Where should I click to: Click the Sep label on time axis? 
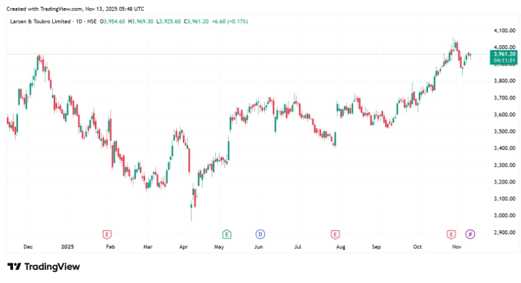[376, 246]
